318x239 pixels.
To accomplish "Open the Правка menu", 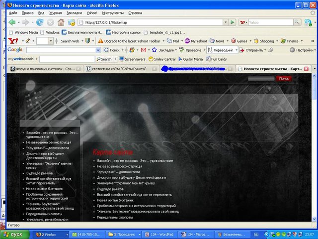I will pyautogui.click(x=27, y=13).
